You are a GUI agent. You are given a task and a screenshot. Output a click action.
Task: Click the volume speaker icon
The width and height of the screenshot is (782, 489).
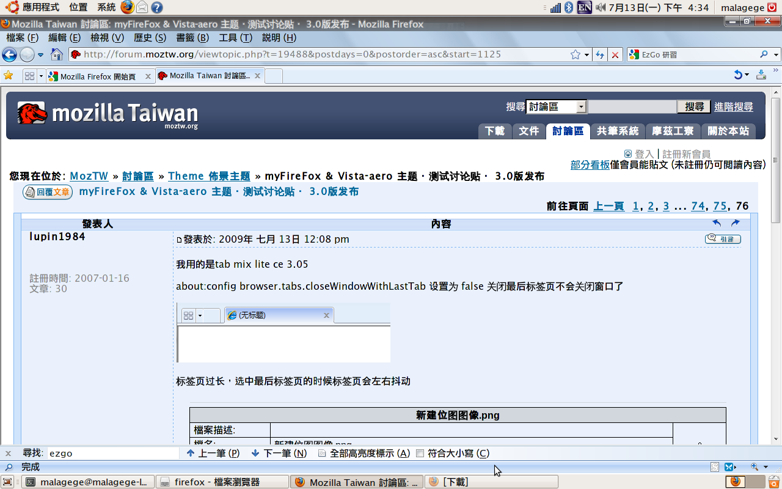click(601, 7)
